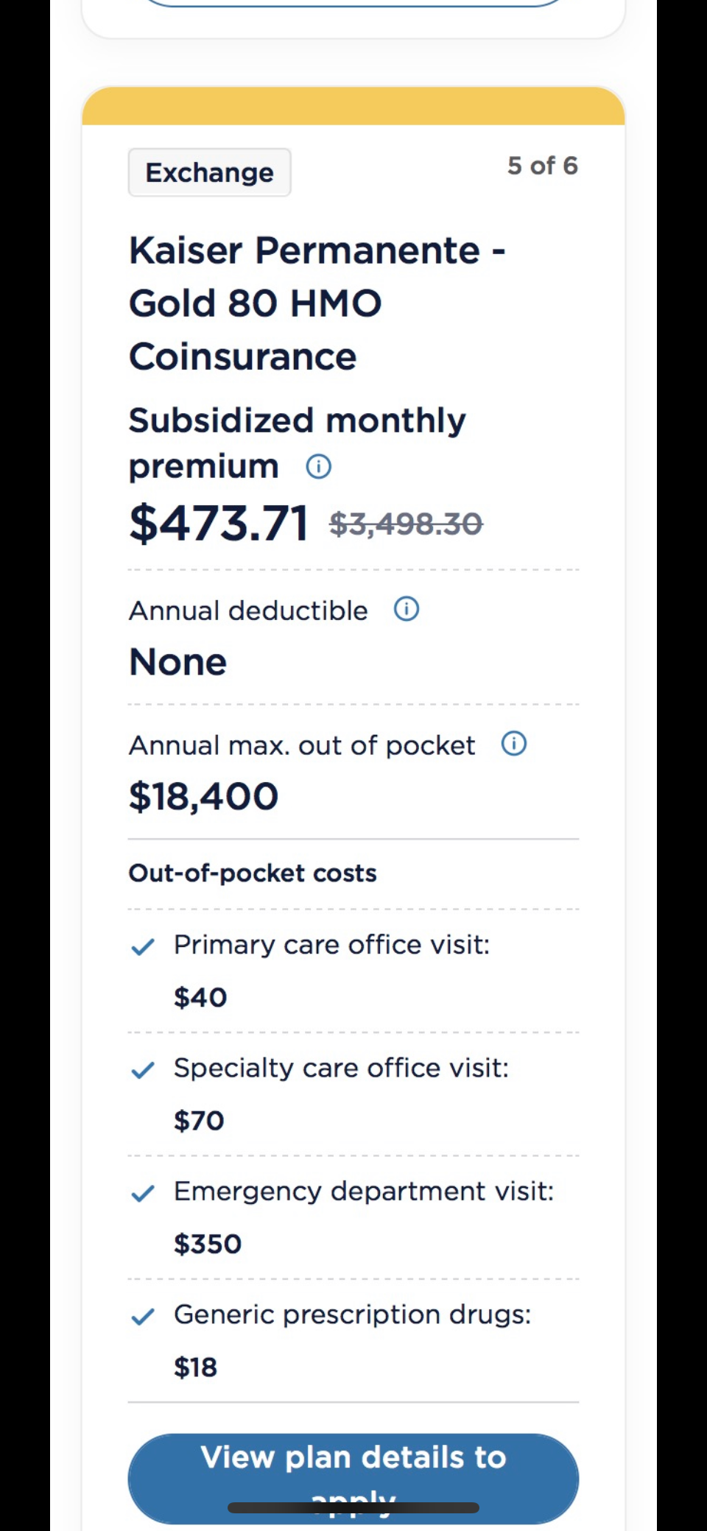
Task: Click the $18,400 annual max amount
Action: pyautogui.click(x=204, y=796)
